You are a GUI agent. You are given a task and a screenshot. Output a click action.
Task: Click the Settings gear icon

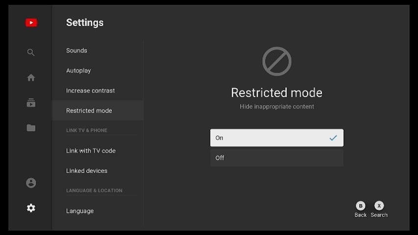pos(31,208)
